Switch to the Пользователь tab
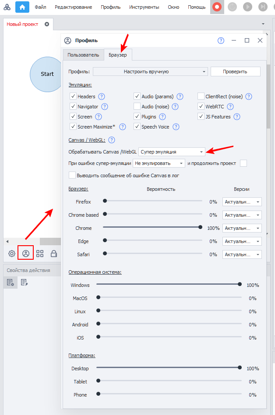 [x=83, y=55]
